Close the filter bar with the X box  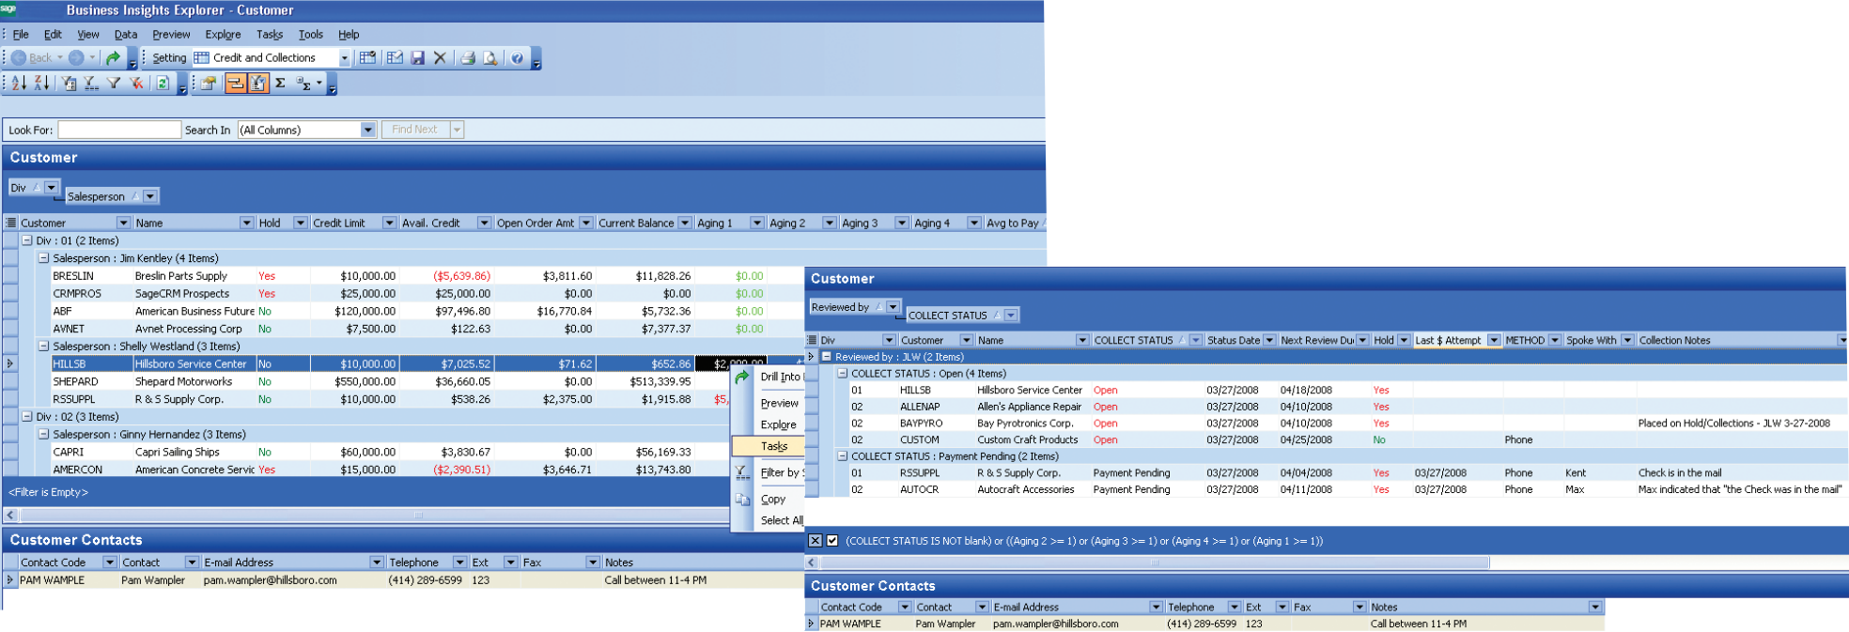[x=816, y=541]
